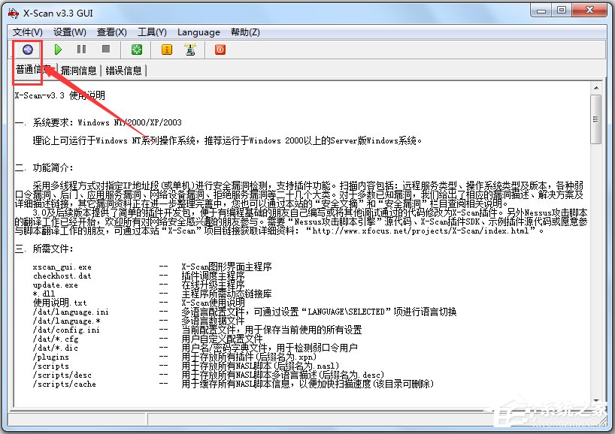The height and width of the screenshot is (434, 615).
Task: Maximize the X-Scan window
Action: [x=562, y=11]
